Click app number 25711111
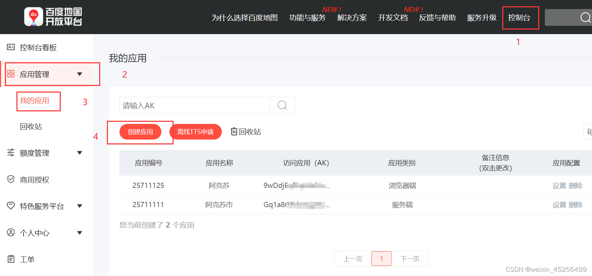Image resolution: width=592 pixels, height=276 pixels. pyautogui.click(x=148, y=205)
